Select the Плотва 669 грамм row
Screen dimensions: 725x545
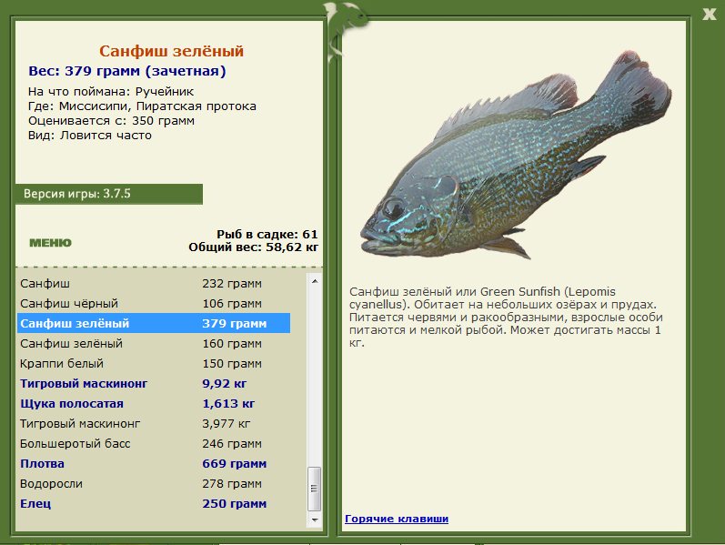(154, 464)
